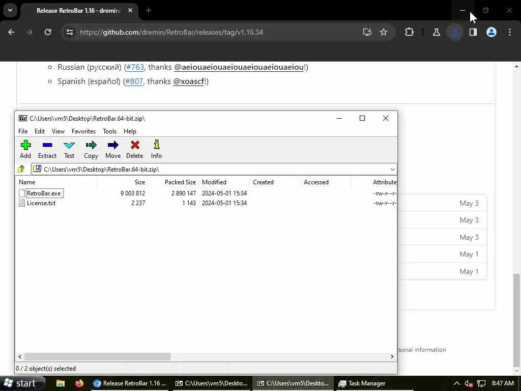Open the File menu in 7-Zip
This screenshot has width=521, height=391.
point(23,131)
